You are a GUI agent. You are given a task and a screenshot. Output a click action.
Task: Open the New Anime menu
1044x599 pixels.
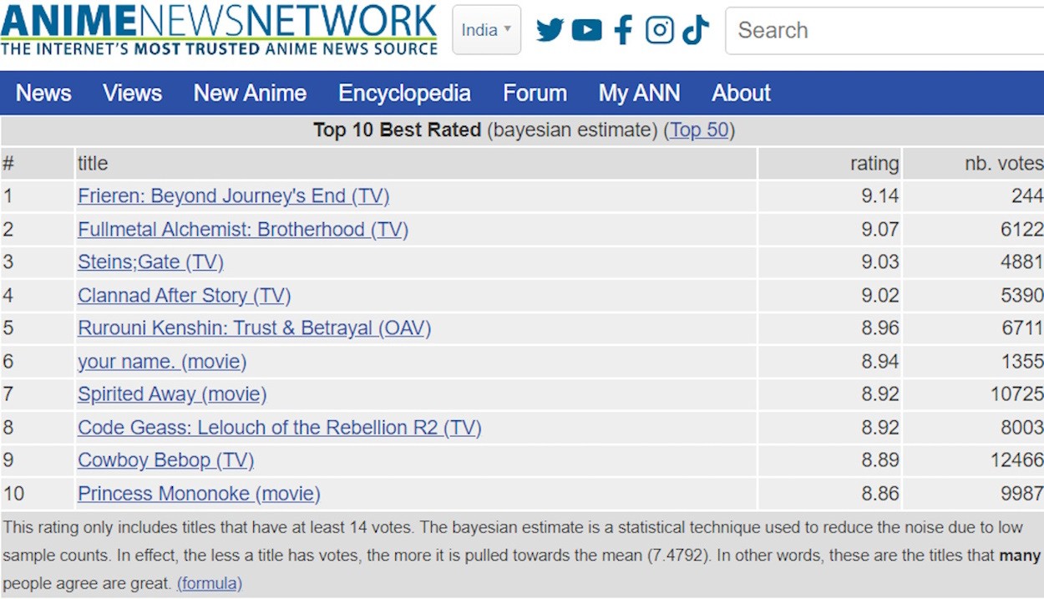(250, 93)
